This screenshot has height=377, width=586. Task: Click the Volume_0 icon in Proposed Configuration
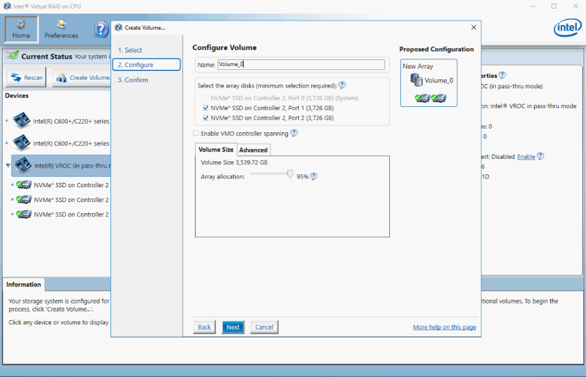[416, 80]
